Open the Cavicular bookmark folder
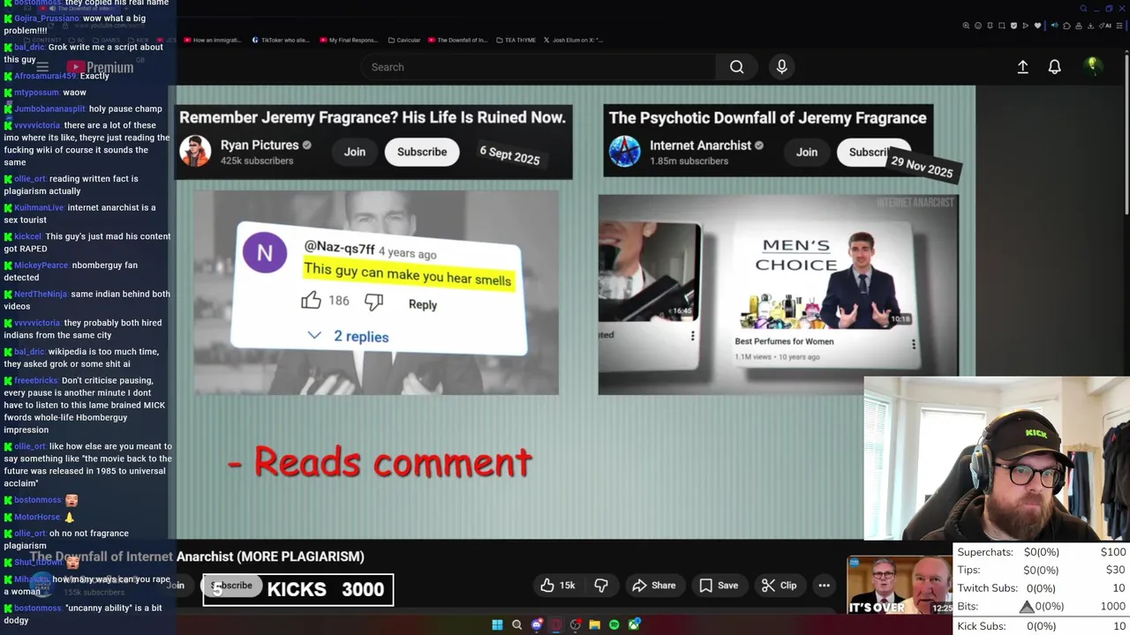 tap(403, 40)
